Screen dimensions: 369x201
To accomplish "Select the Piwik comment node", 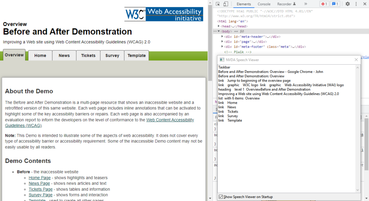I will click(x=238, y=52).
